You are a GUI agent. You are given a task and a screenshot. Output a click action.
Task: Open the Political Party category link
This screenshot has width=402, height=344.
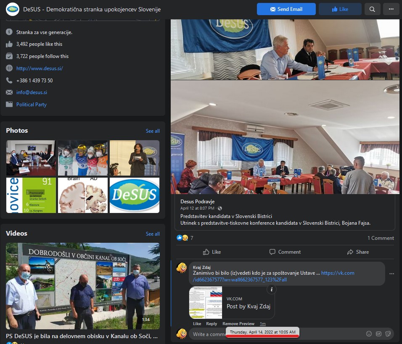pyautogui.click(x=32, y=105)
